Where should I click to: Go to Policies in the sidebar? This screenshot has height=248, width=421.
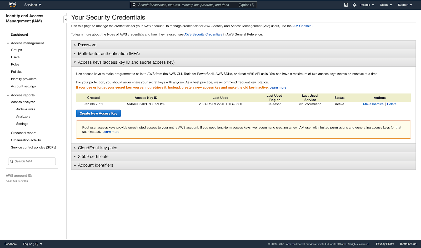[x=17, y=72]
